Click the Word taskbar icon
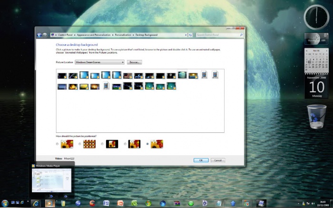Screen dimensions: 333x208 tap(106, 204)
